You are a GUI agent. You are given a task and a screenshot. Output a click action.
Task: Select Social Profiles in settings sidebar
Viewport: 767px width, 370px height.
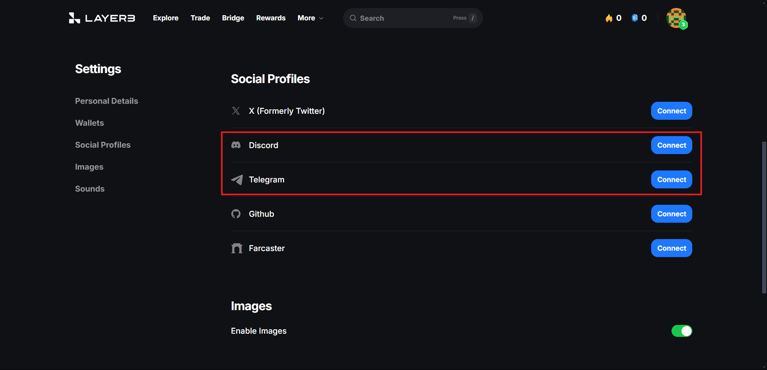click(103, 145)
